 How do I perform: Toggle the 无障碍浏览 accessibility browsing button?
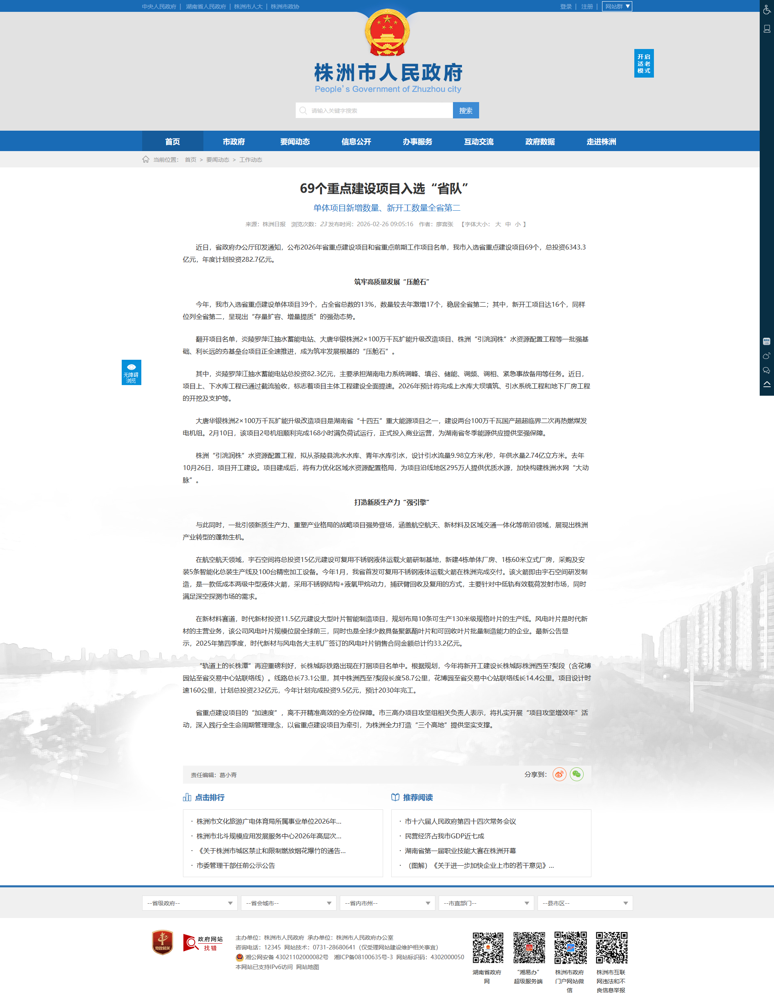pyautogui.click(x=131, y=372)
